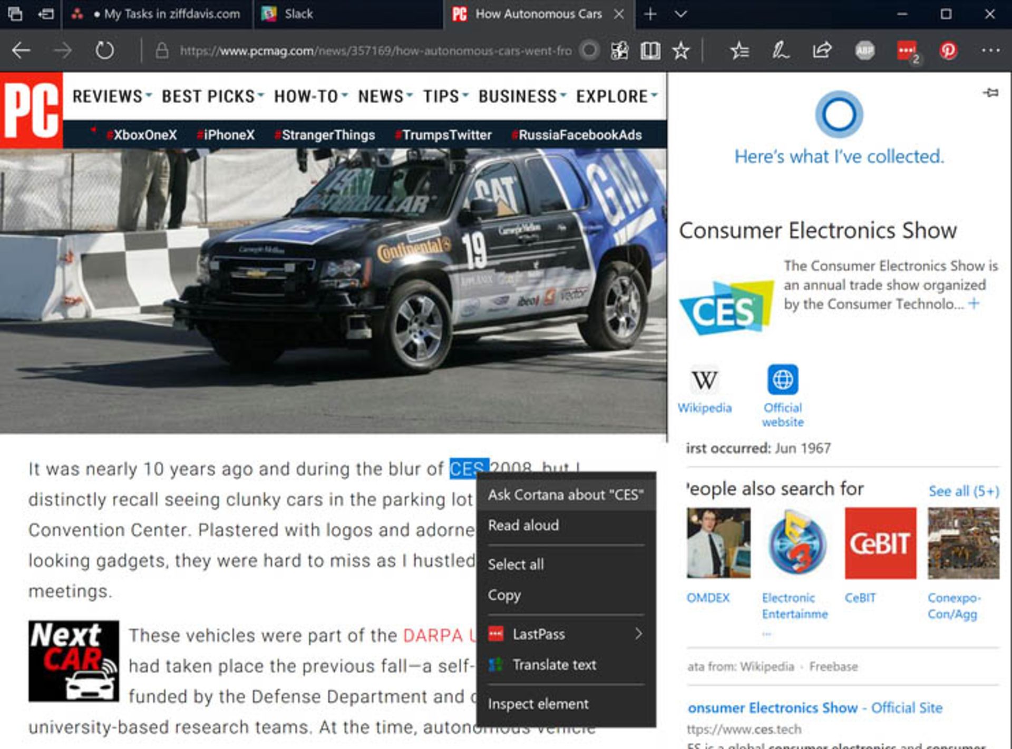The height and width of the screenshot is (749, 1012).
Task: Expand LastPass submenu in context menu
Action: click(x=566, y=634)
